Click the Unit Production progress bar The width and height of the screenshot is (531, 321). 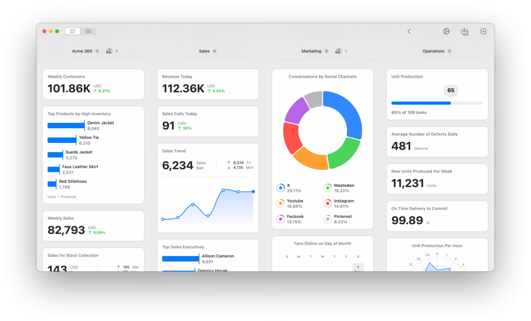click(437, 103)
